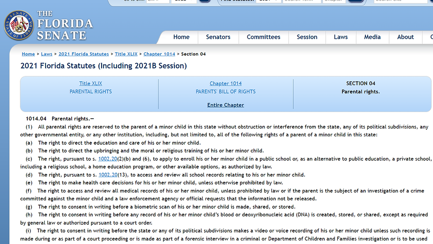Image resolution: width=433 pixels, height=244 pixels.
Task: Go to Home in the breadcrumb
Action: point(28,54)
